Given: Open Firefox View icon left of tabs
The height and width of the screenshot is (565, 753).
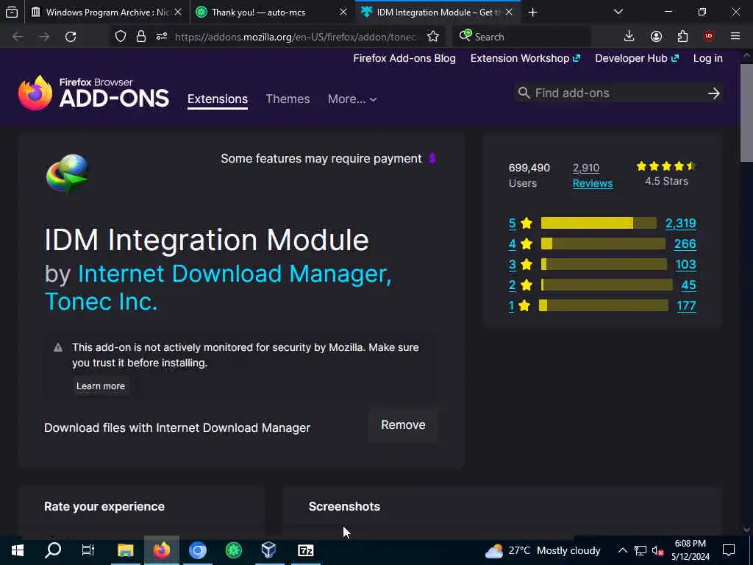Looking at the screenshot, I should pos(12,13).
